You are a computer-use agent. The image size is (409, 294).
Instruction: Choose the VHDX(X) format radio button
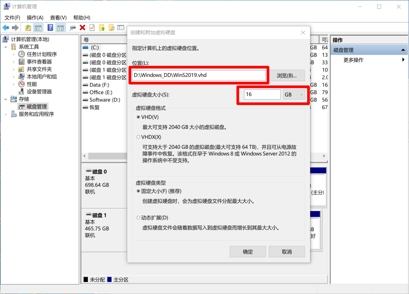pyautogui.click(x=138, y=137)
